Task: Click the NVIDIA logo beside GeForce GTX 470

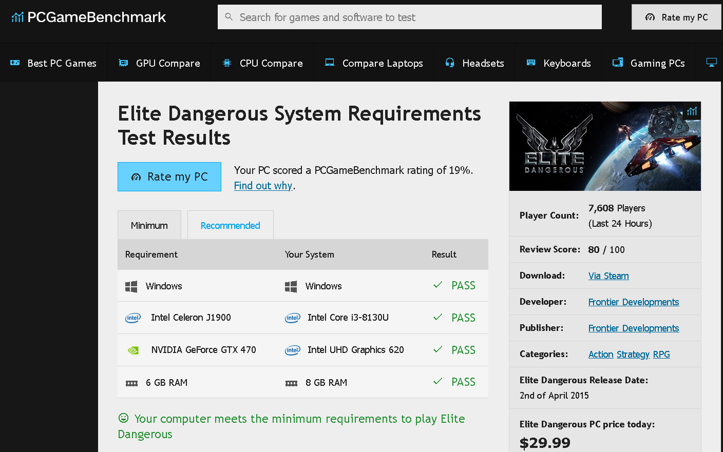Action: pos(133,349)
